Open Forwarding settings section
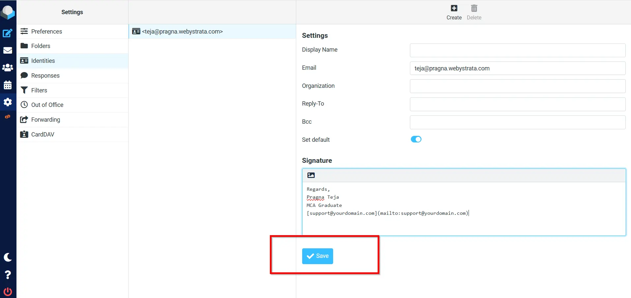 (x=72, y=120)
